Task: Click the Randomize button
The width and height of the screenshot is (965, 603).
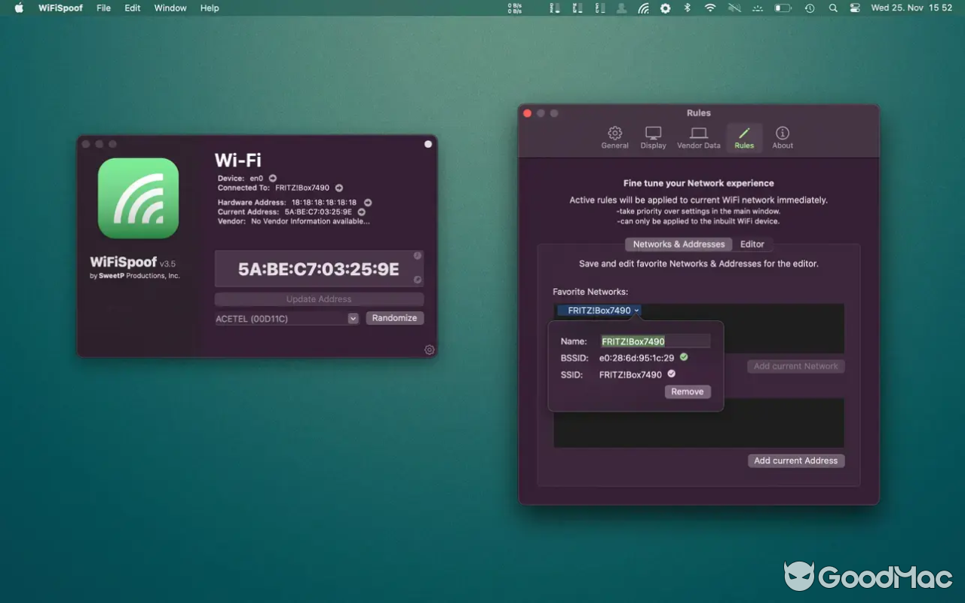Action: tap(394, 317)
